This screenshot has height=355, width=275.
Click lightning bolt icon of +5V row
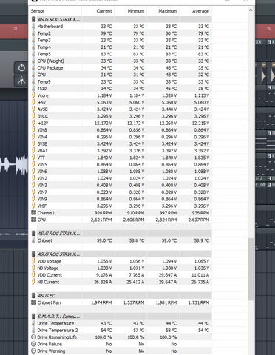point(34,102)
